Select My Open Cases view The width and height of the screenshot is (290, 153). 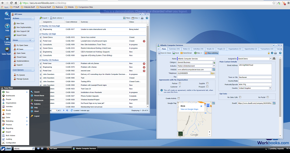pos(21,45)
